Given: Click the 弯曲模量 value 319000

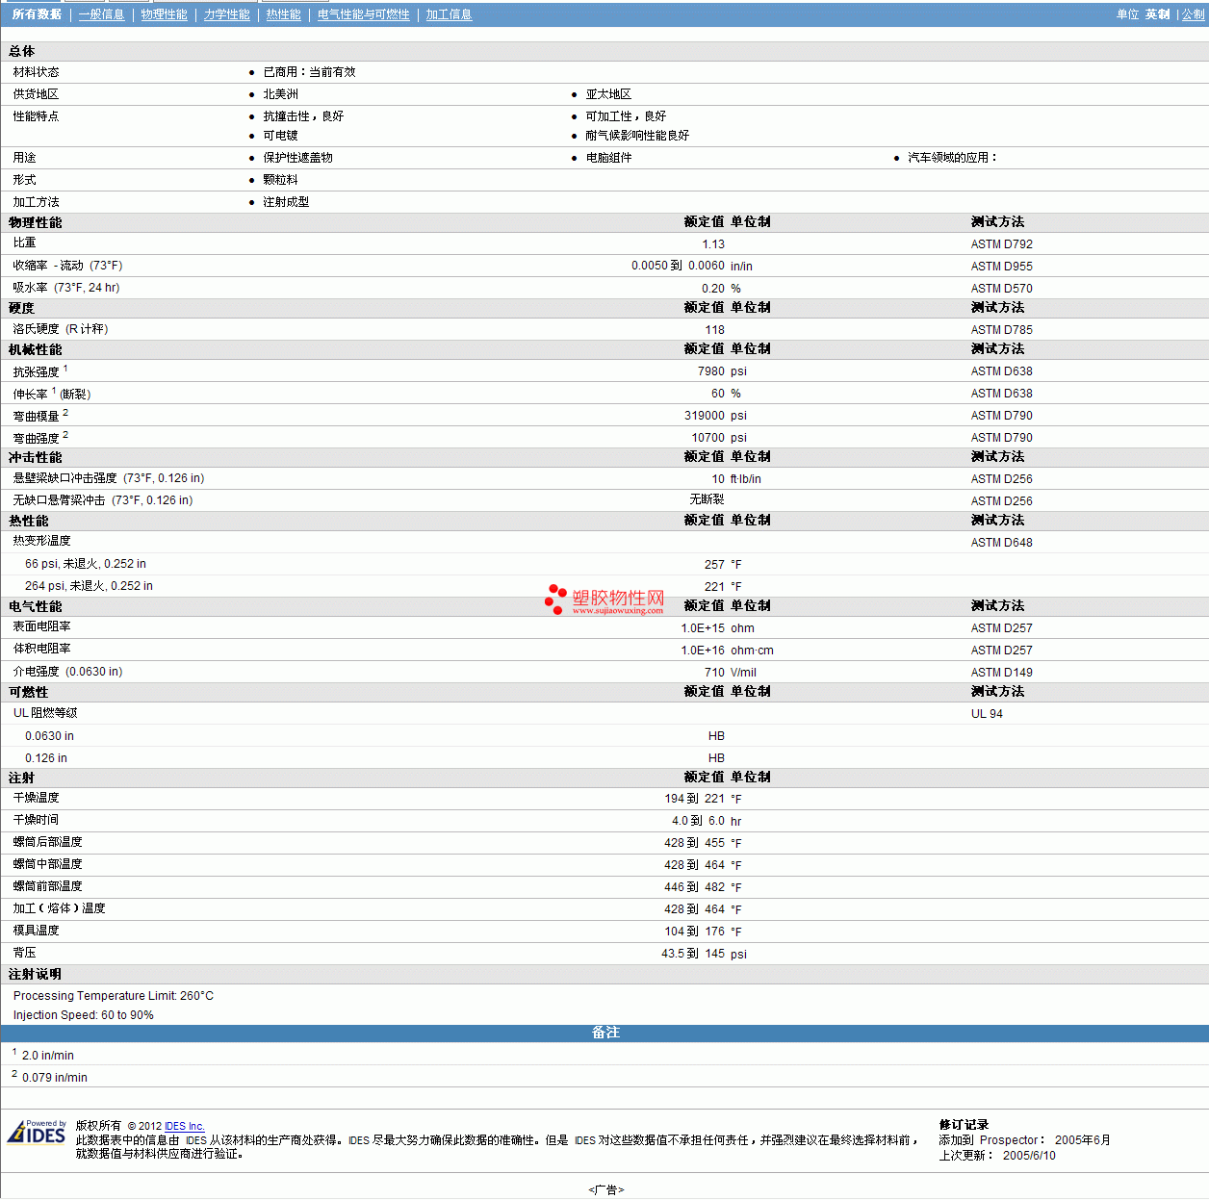Looking at the screenshot, I should (x=705, y=416).
